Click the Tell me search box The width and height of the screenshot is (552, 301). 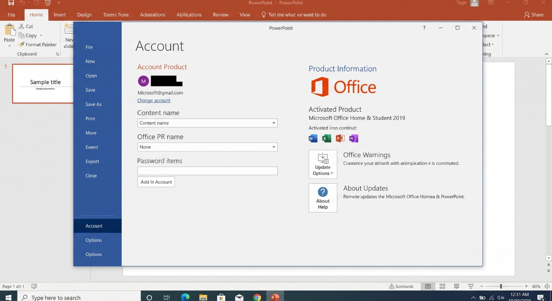(x=294, y=15)
